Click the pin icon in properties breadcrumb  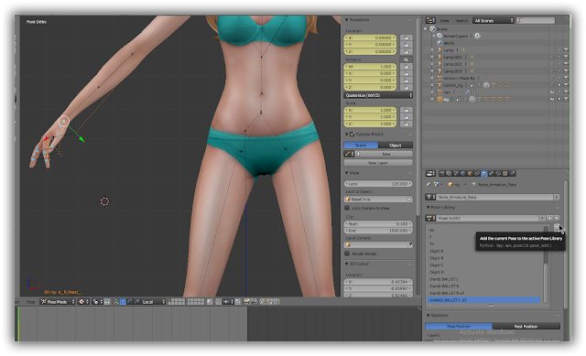[429, 185]
